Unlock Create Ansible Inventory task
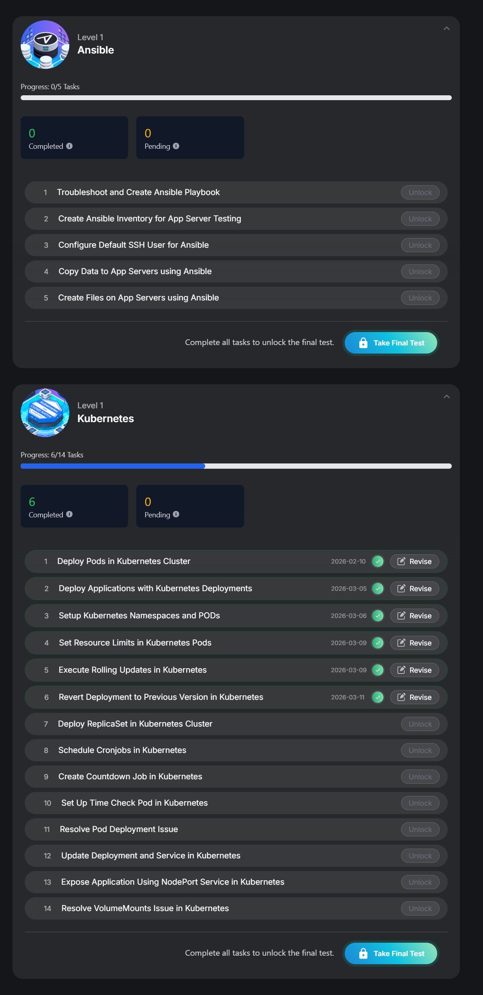 click(420, 219)
